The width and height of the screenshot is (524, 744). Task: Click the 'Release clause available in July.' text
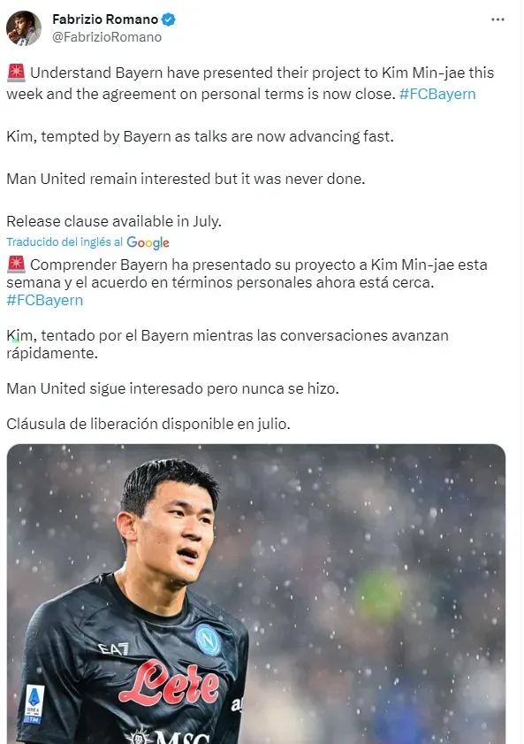114,221
